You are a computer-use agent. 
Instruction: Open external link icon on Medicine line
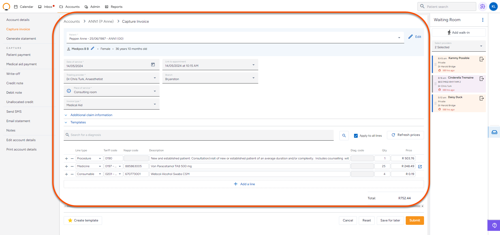[x=420, y=166]
